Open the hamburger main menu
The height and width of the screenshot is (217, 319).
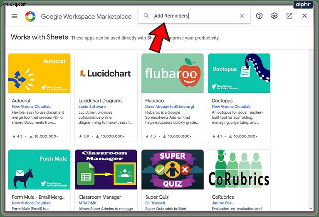click(x=15, y=16)
